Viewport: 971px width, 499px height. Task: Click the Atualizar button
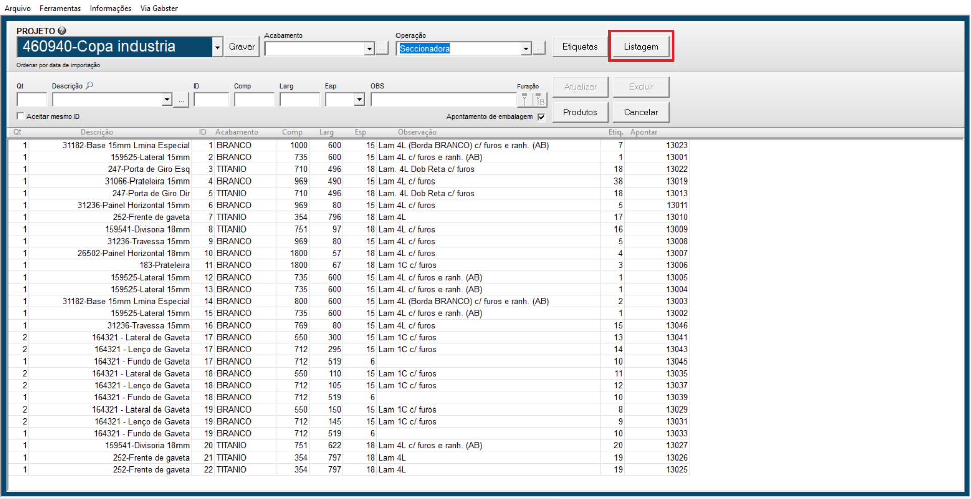click(580, 87)
